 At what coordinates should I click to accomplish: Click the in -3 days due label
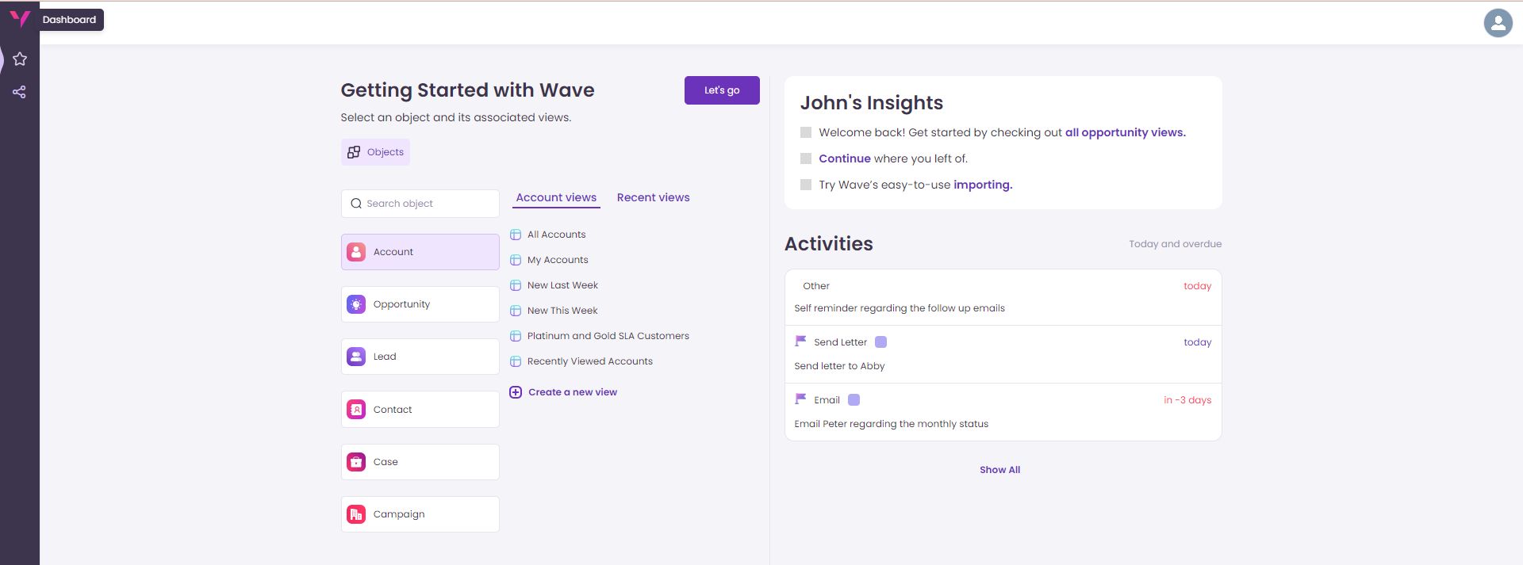(x=1187, y=400)
